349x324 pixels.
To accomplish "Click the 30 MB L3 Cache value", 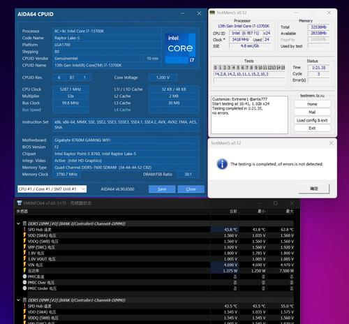I will click(174, 103).
